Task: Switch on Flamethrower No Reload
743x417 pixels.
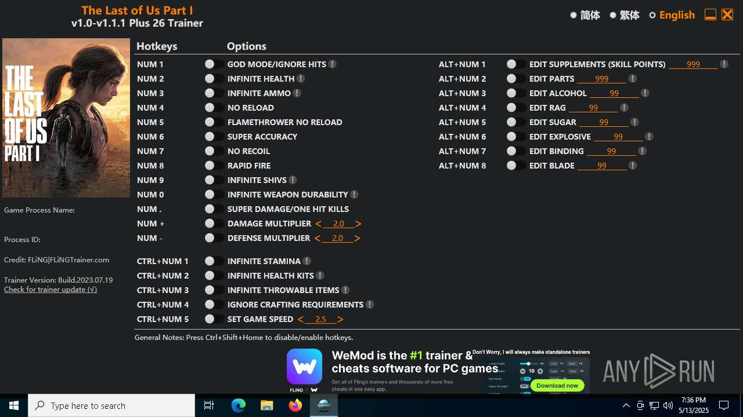Action: 214,122
